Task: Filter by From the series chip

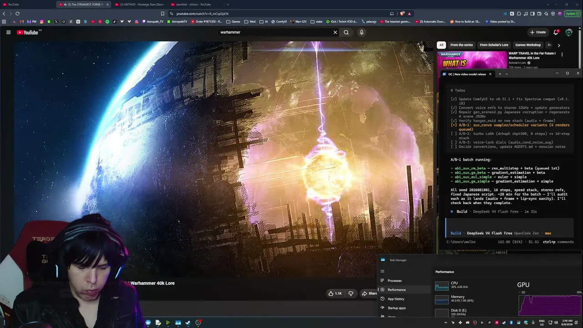Action: 461,45
